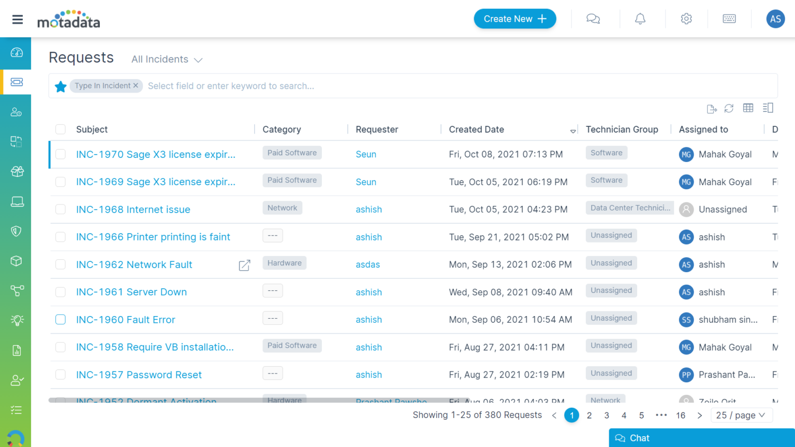Open the settings gear icon
The image size is (795, 447).
686,19
